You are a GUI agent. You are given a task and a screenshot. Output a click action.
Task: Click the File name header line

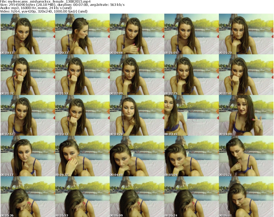[x=45, y=2]
